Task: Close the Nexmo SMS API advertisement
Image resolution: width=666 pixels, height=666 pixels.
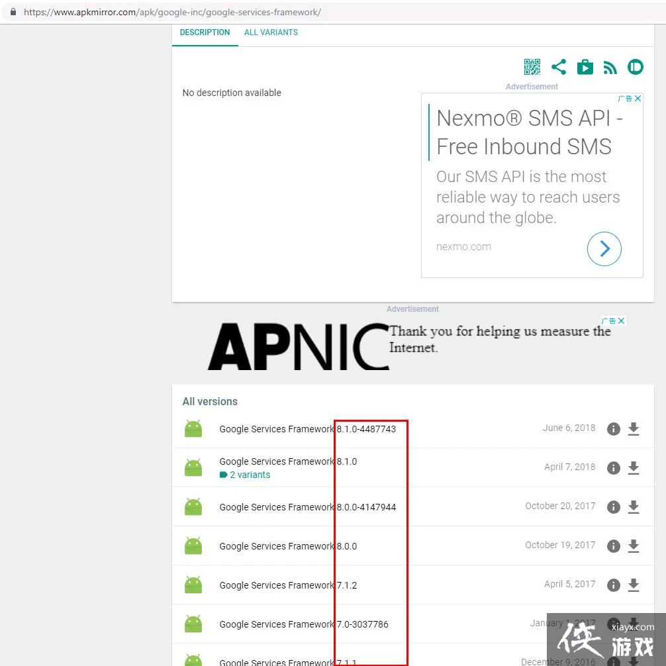Action: coord(638,99)
